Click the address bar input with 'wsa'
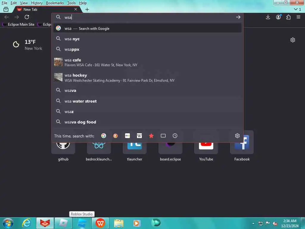Image resolution: width=305 pixels, height=229 pixels. coord(147,17)
